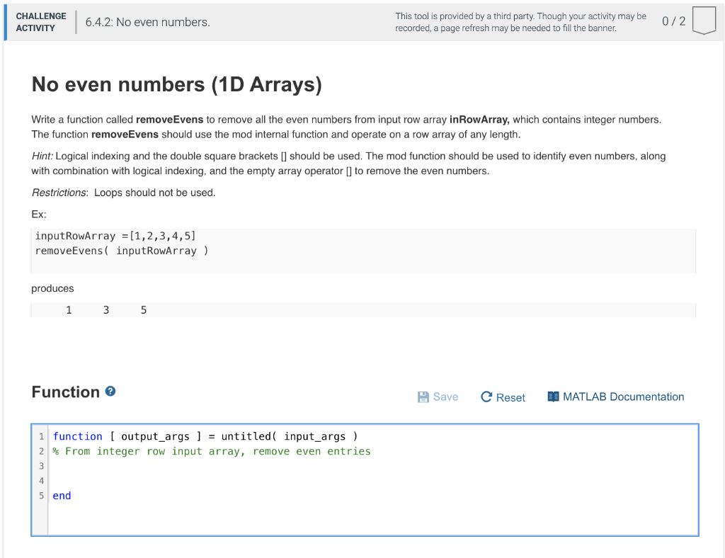This screenshot has height=558, width=725.
Task: Click the end keyword on line 5
Action: [62, 495]
